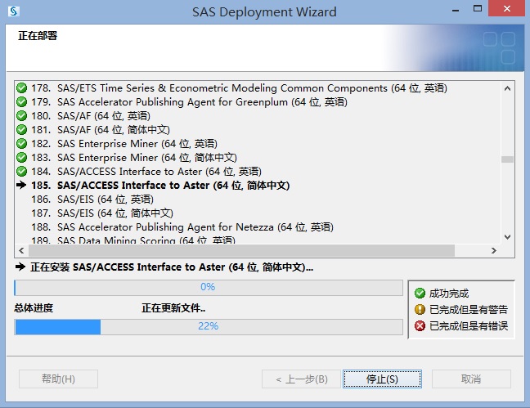Click the arrow icon beside item 185

pyautogui.click(x=21, y=185)
